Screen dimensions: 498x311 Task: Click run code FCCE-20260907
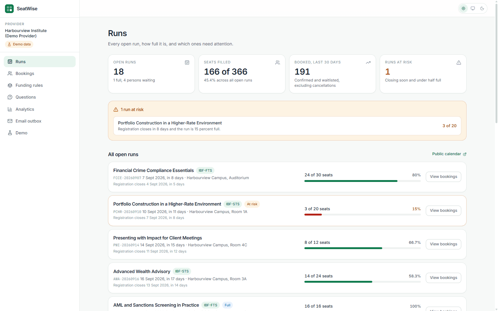[127, 178]
